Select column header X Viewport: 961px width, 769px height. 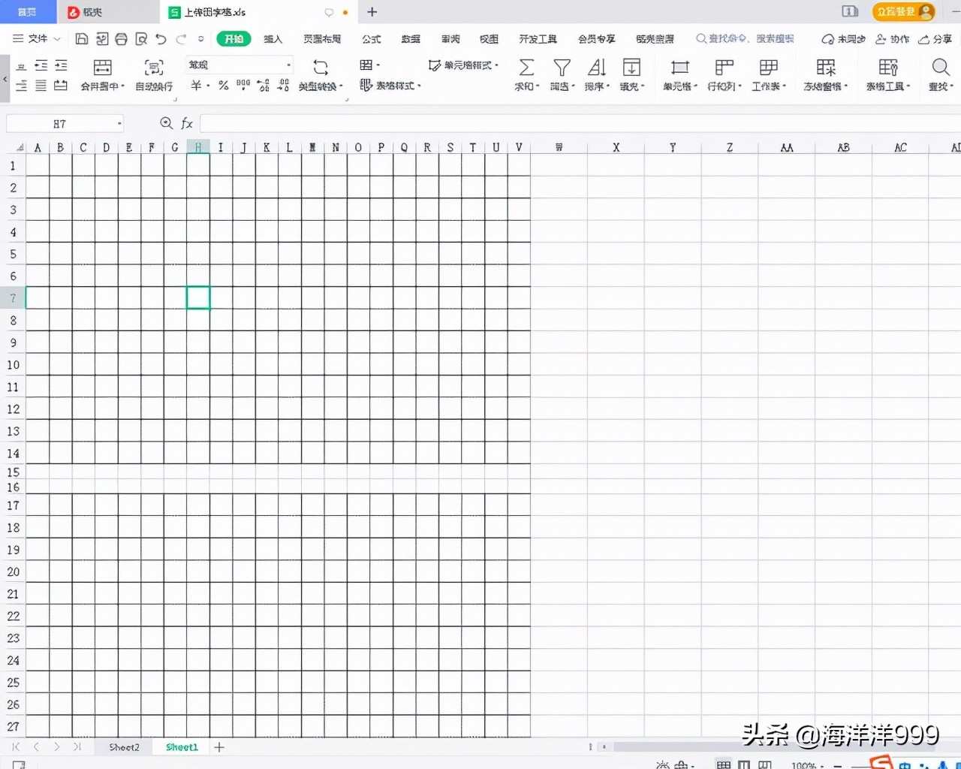point(616,147)
